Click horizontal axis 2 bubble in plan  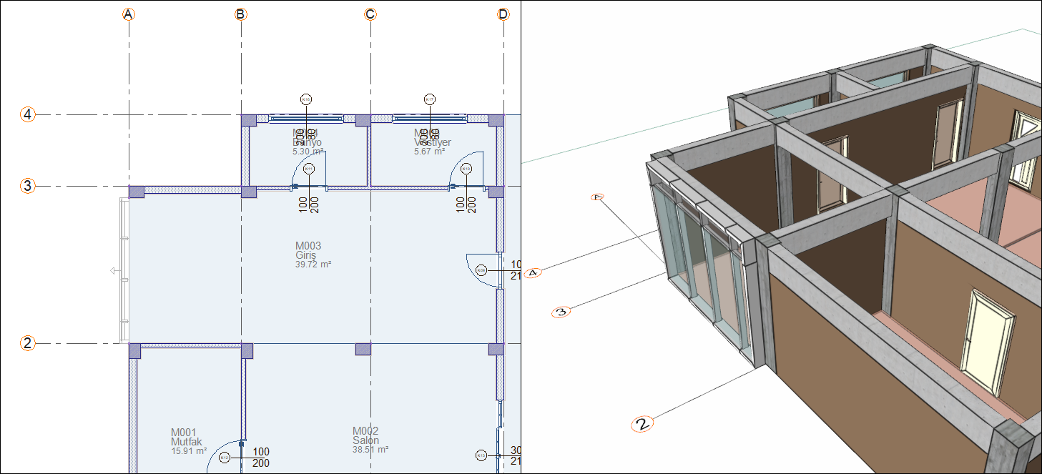(27, 343)
